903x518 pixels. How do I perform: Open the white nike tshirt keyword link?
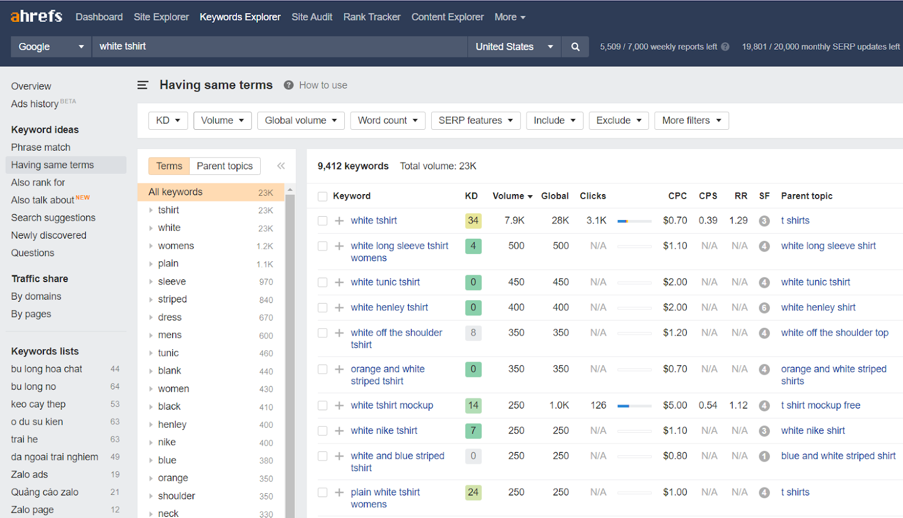[x=384, y=431]
